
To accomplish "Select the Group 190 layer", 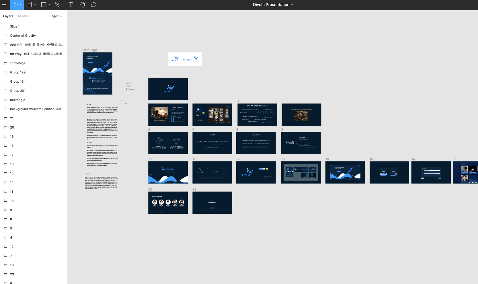I will point(34,72).
